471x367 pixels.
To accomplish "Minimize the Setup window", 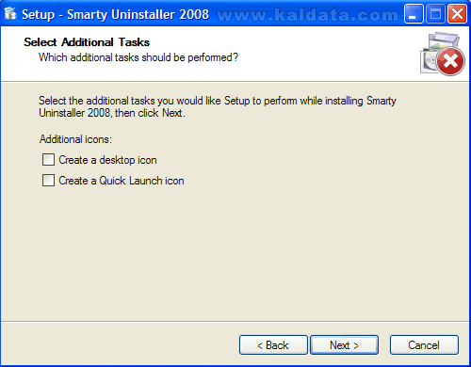I will tap(413, 14).
